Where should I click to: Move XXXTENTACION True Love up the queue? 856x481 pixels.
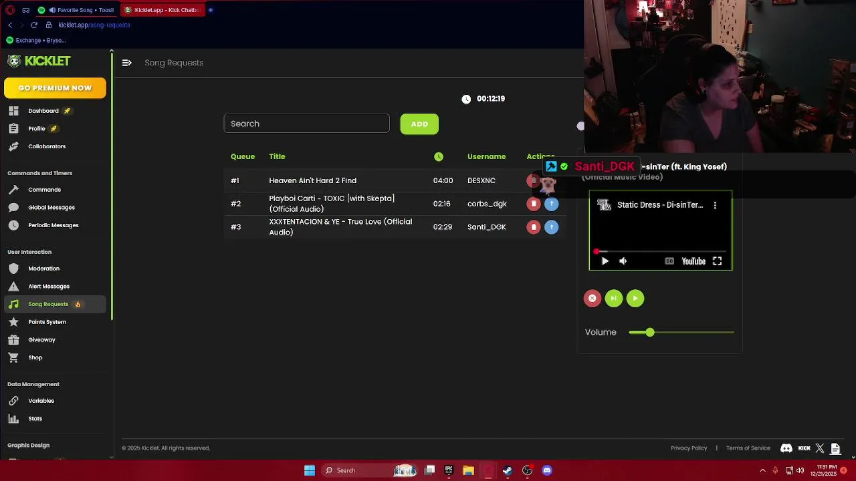point(552,227)
